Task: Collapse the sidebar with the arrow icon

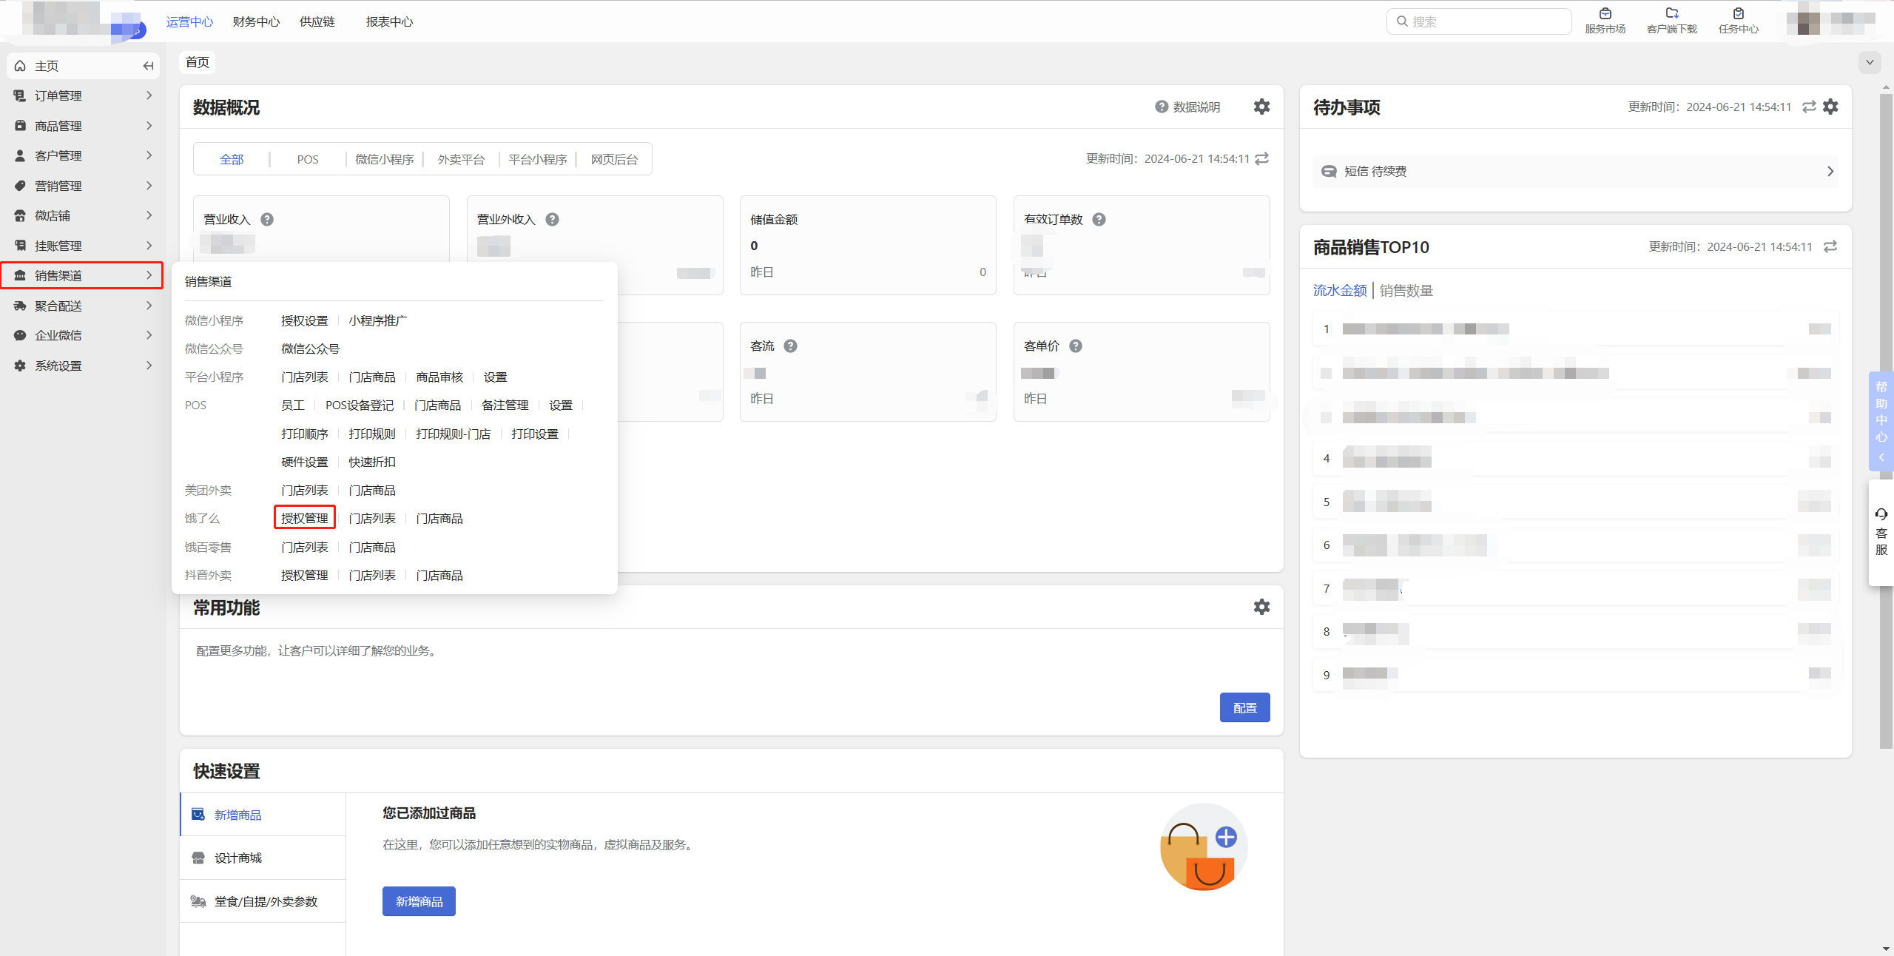Action: pyautogui.click(x=148, y=66)
